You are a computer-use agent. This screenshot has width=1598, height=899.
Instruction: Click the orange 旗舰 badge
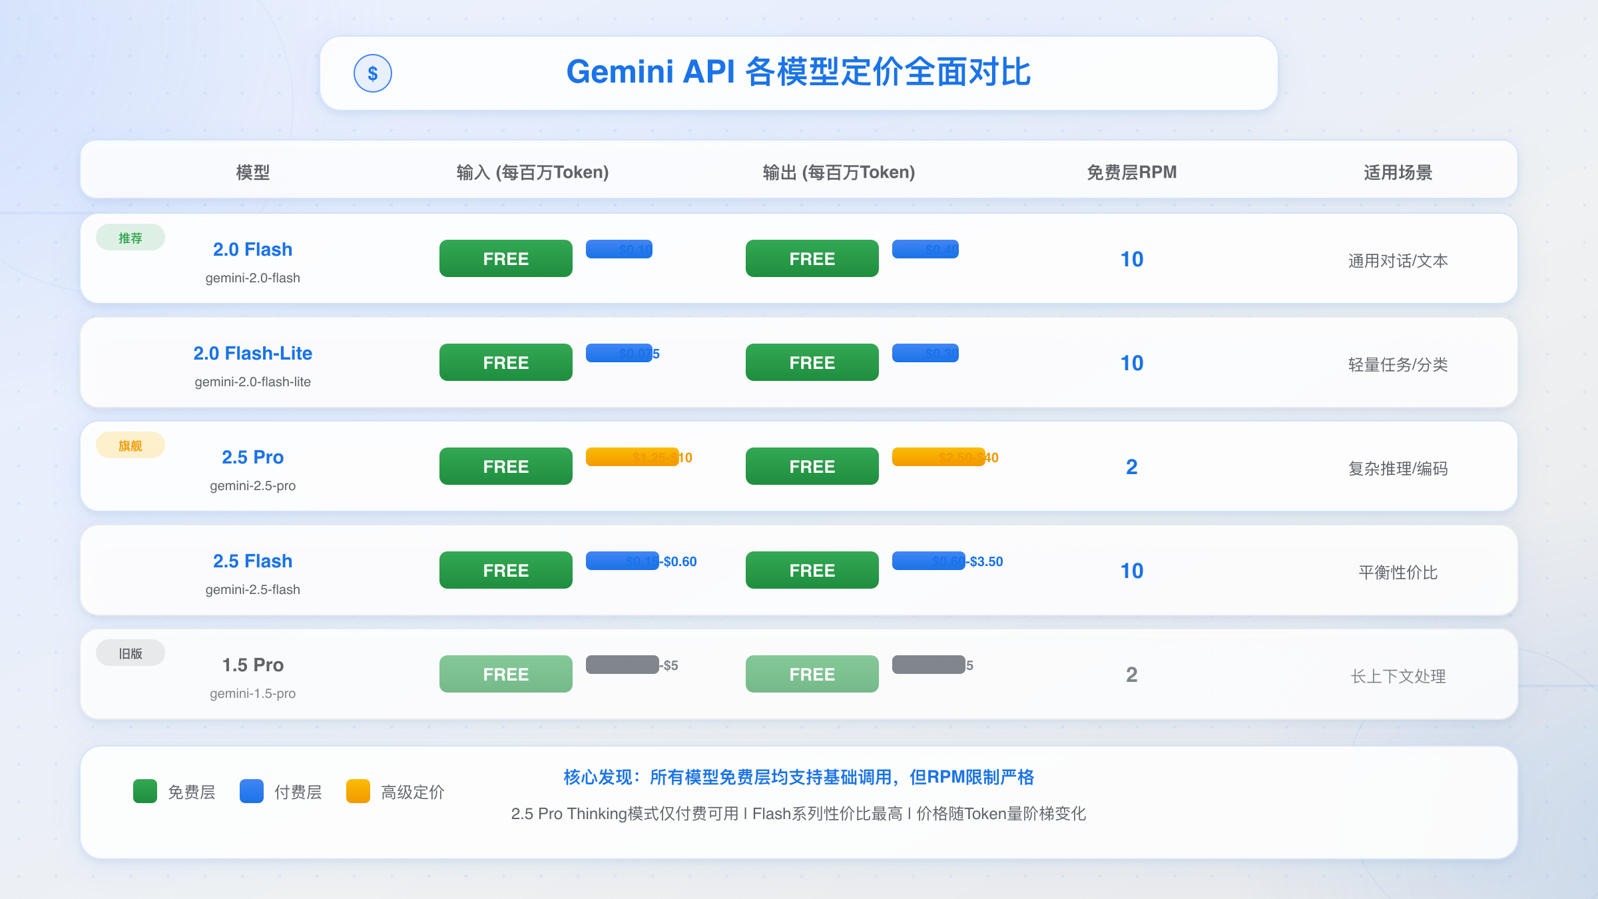131,446
